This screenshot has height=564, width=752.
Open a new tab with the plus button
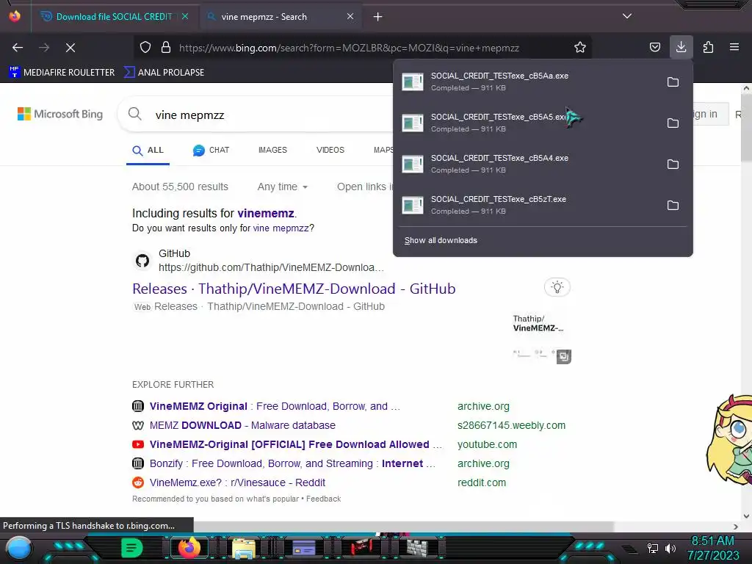[378, 17]
